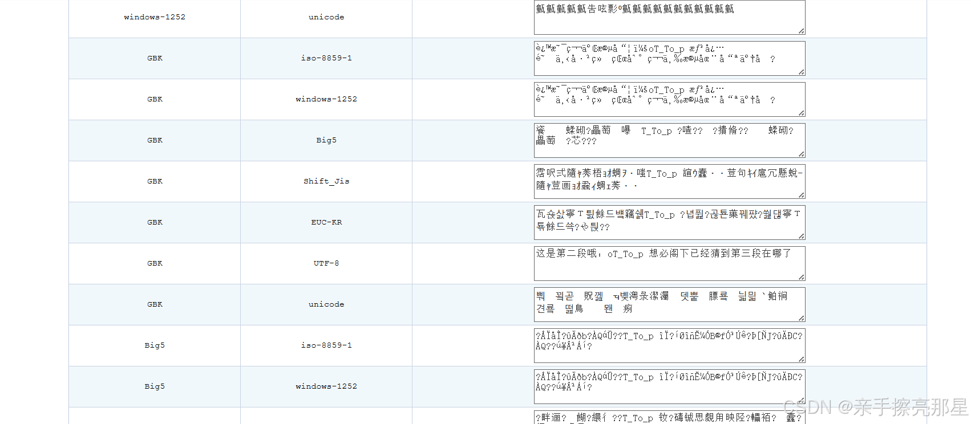Click the "windows-1252" target cell in the GBK row

point(326,99)
